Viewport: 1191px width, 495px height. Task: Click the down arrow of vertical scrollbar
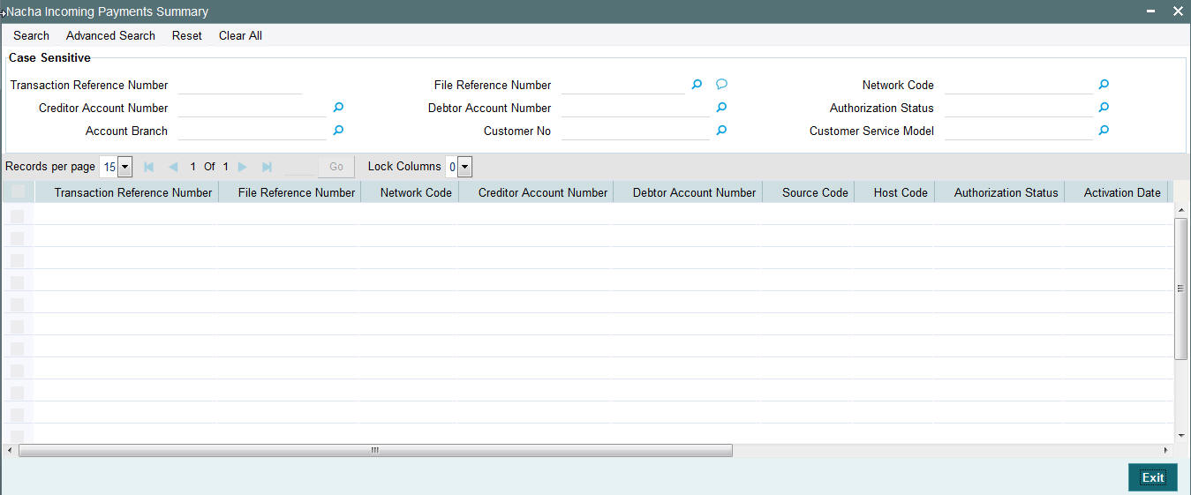1181,435
